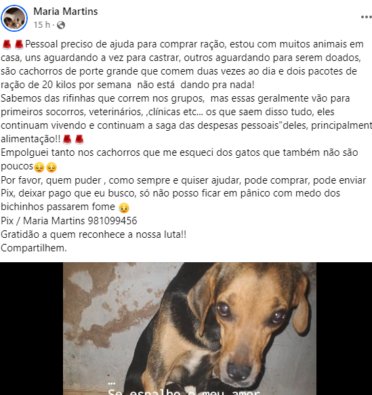Click the black bar left of the dog photo
Image resolution: width=372 pixels, height=395 pixels.
point(31,329)
